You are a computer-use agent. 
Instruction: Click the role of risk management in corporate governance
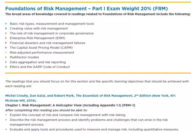point(52,33)
